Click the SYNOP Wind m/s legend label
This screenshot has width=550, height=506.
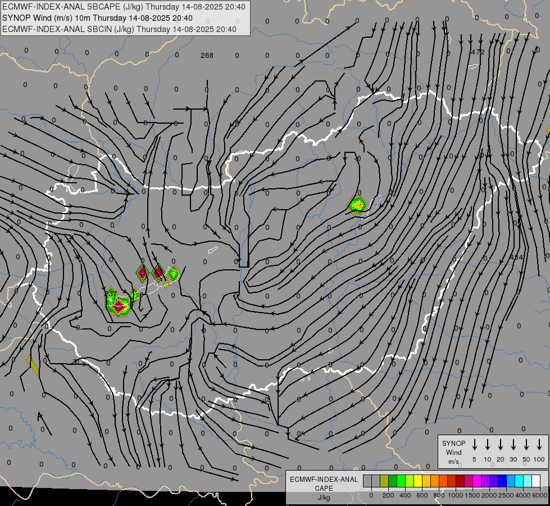click(453, 452)
